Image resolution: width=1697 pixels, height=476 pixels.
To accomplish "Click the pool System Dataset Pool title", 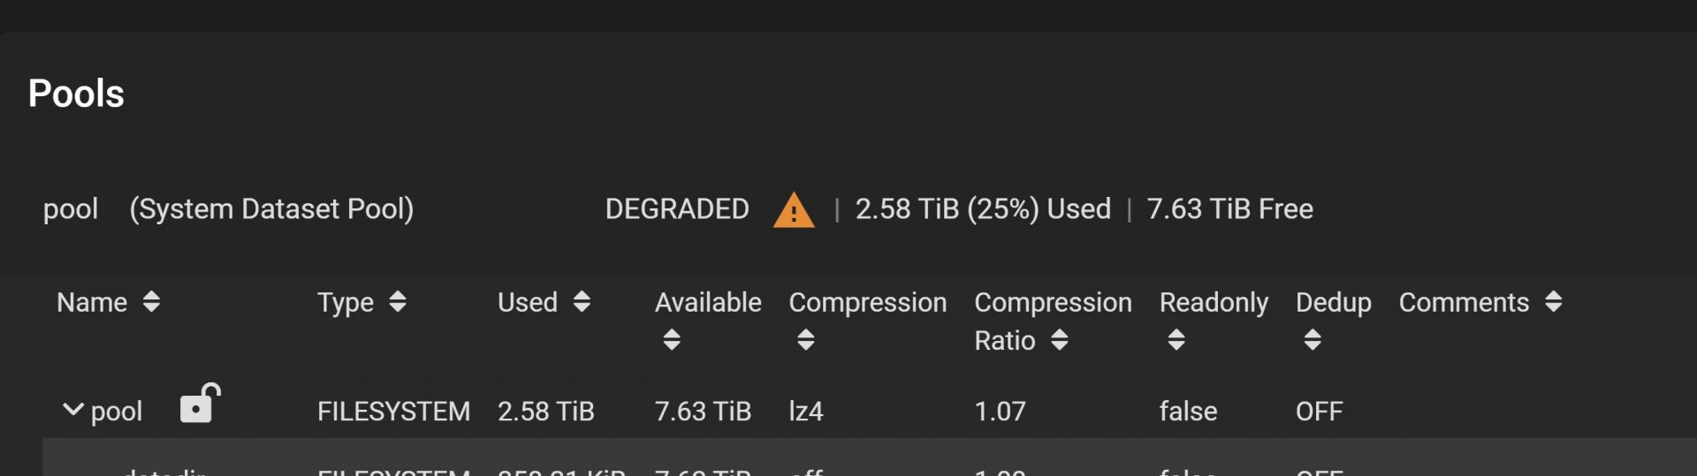I will click(x=228, y=209).
